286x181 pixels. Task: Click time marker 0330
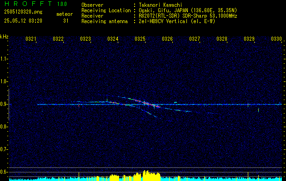[276, 39]
